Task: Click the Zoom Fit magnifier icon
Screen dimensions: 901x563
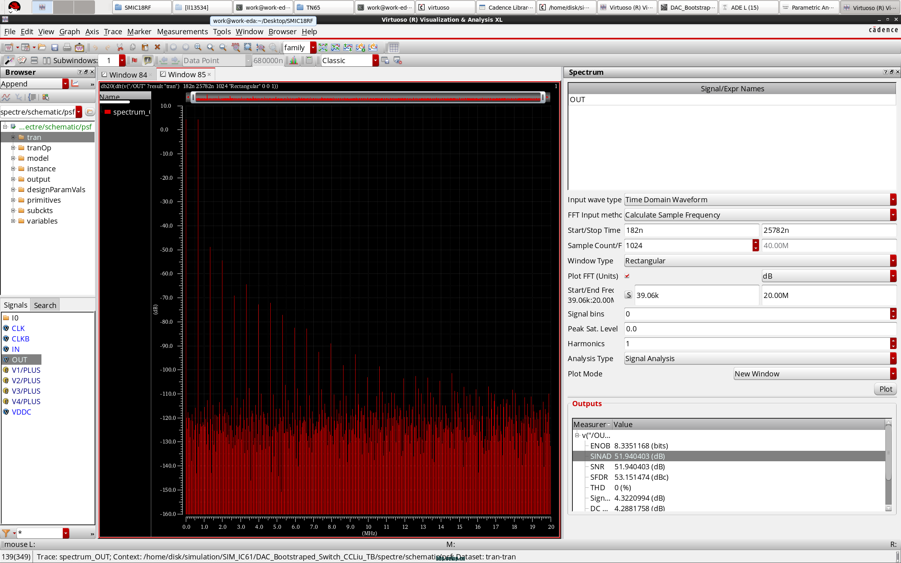Action: 198,47
